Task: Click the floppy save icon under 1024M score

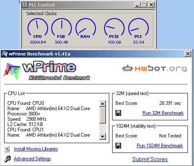Action: tap(118, 146)
